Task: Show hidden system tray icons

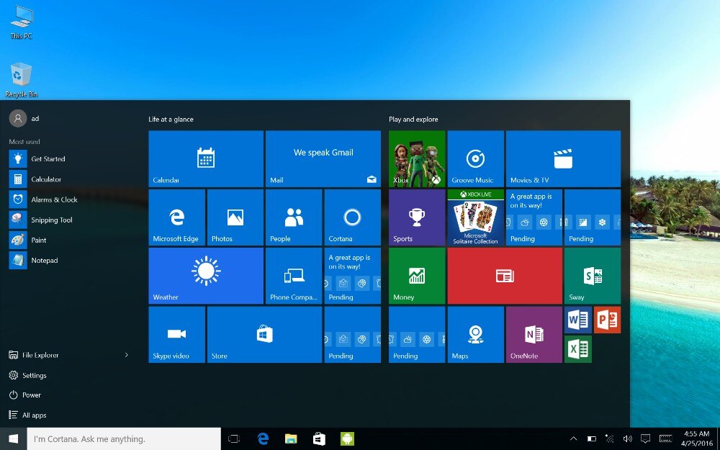Action: click(x=574, y=439)
